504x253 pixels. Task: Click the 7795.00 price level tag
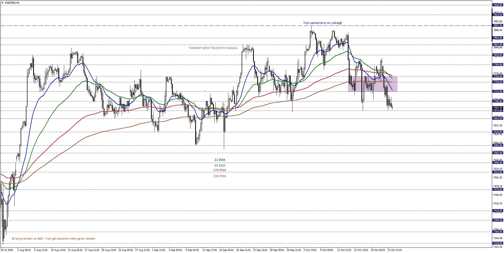497,65
